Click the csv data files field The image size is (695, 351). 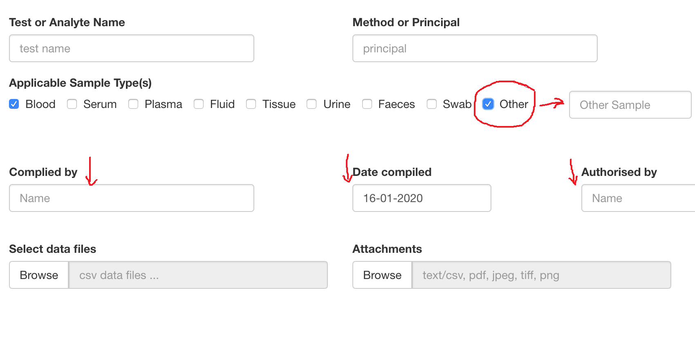coord(198,275)
